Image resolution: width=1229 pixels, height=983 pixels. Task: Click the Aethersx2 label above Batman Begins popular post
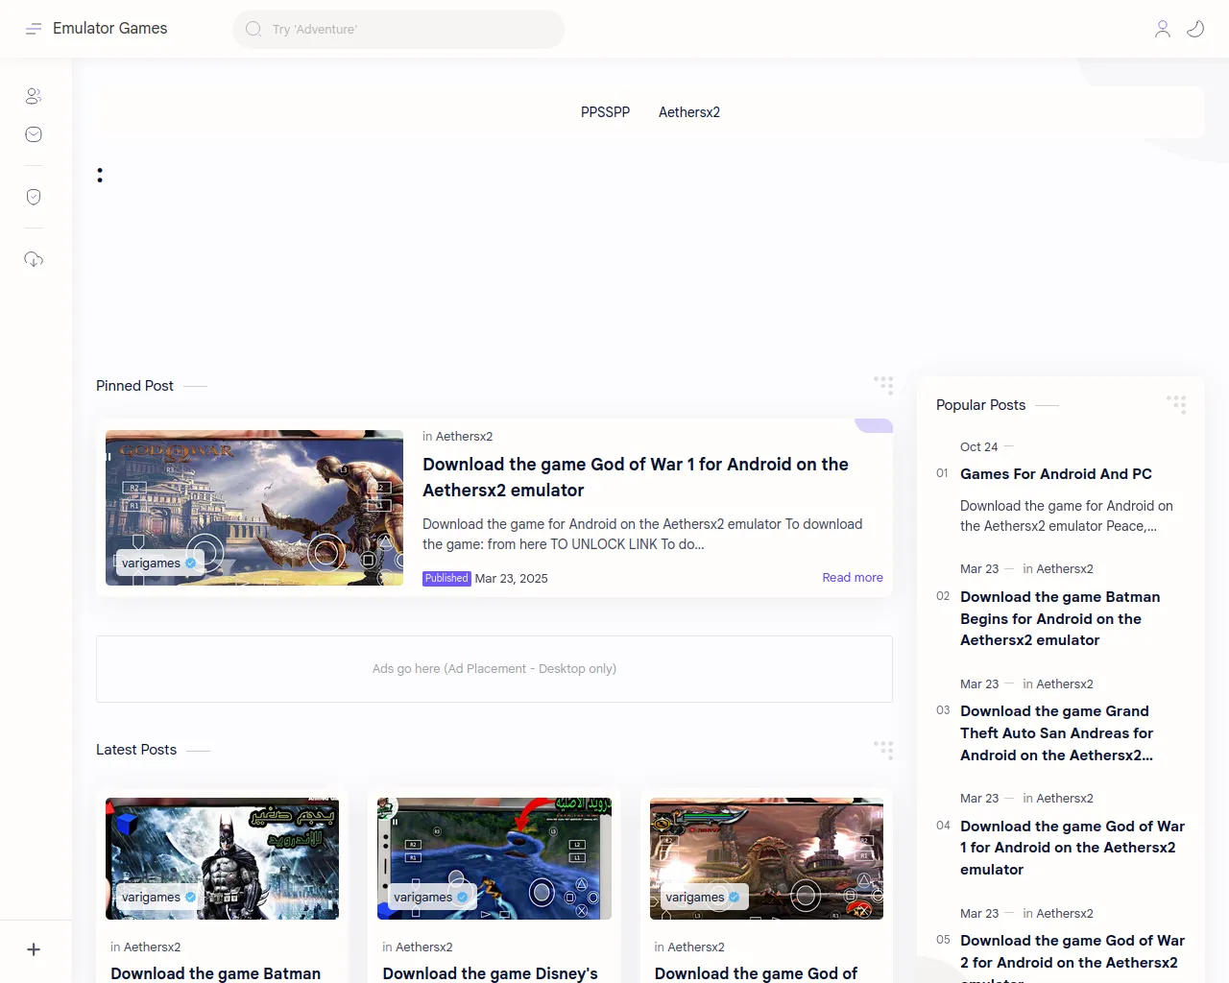point(1065,568)
